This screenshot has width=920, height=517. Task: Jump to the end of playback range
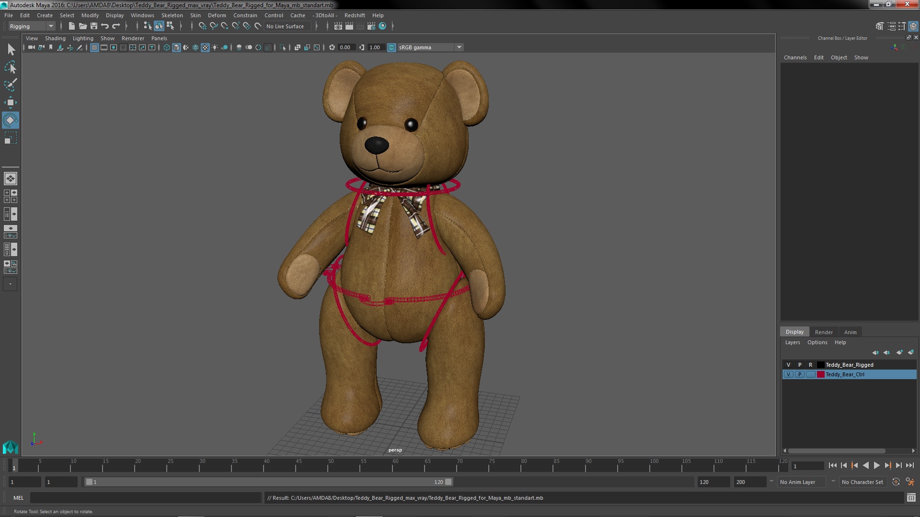coord(909,465)
